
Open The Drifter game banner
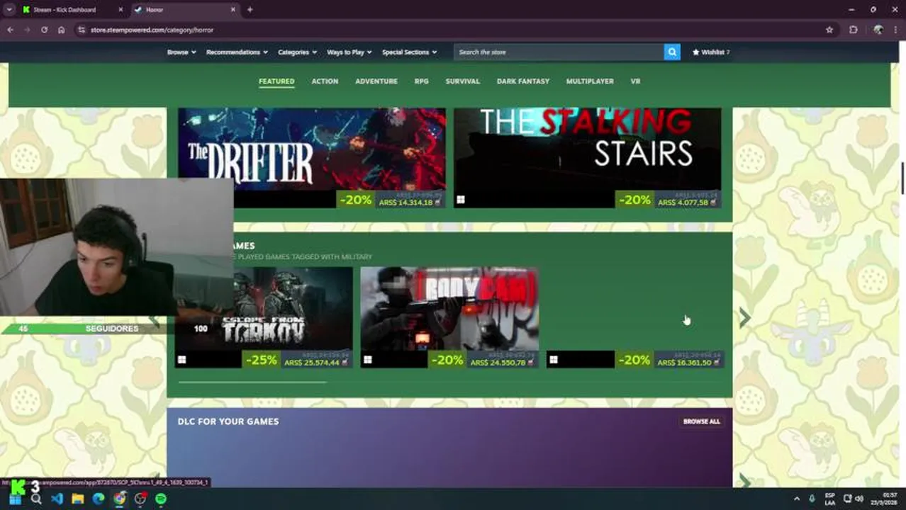click(x=312, y=149)
